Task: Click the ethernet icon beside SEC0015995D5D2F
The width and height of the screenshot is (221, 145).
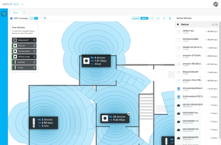Action: click(178, 105)
